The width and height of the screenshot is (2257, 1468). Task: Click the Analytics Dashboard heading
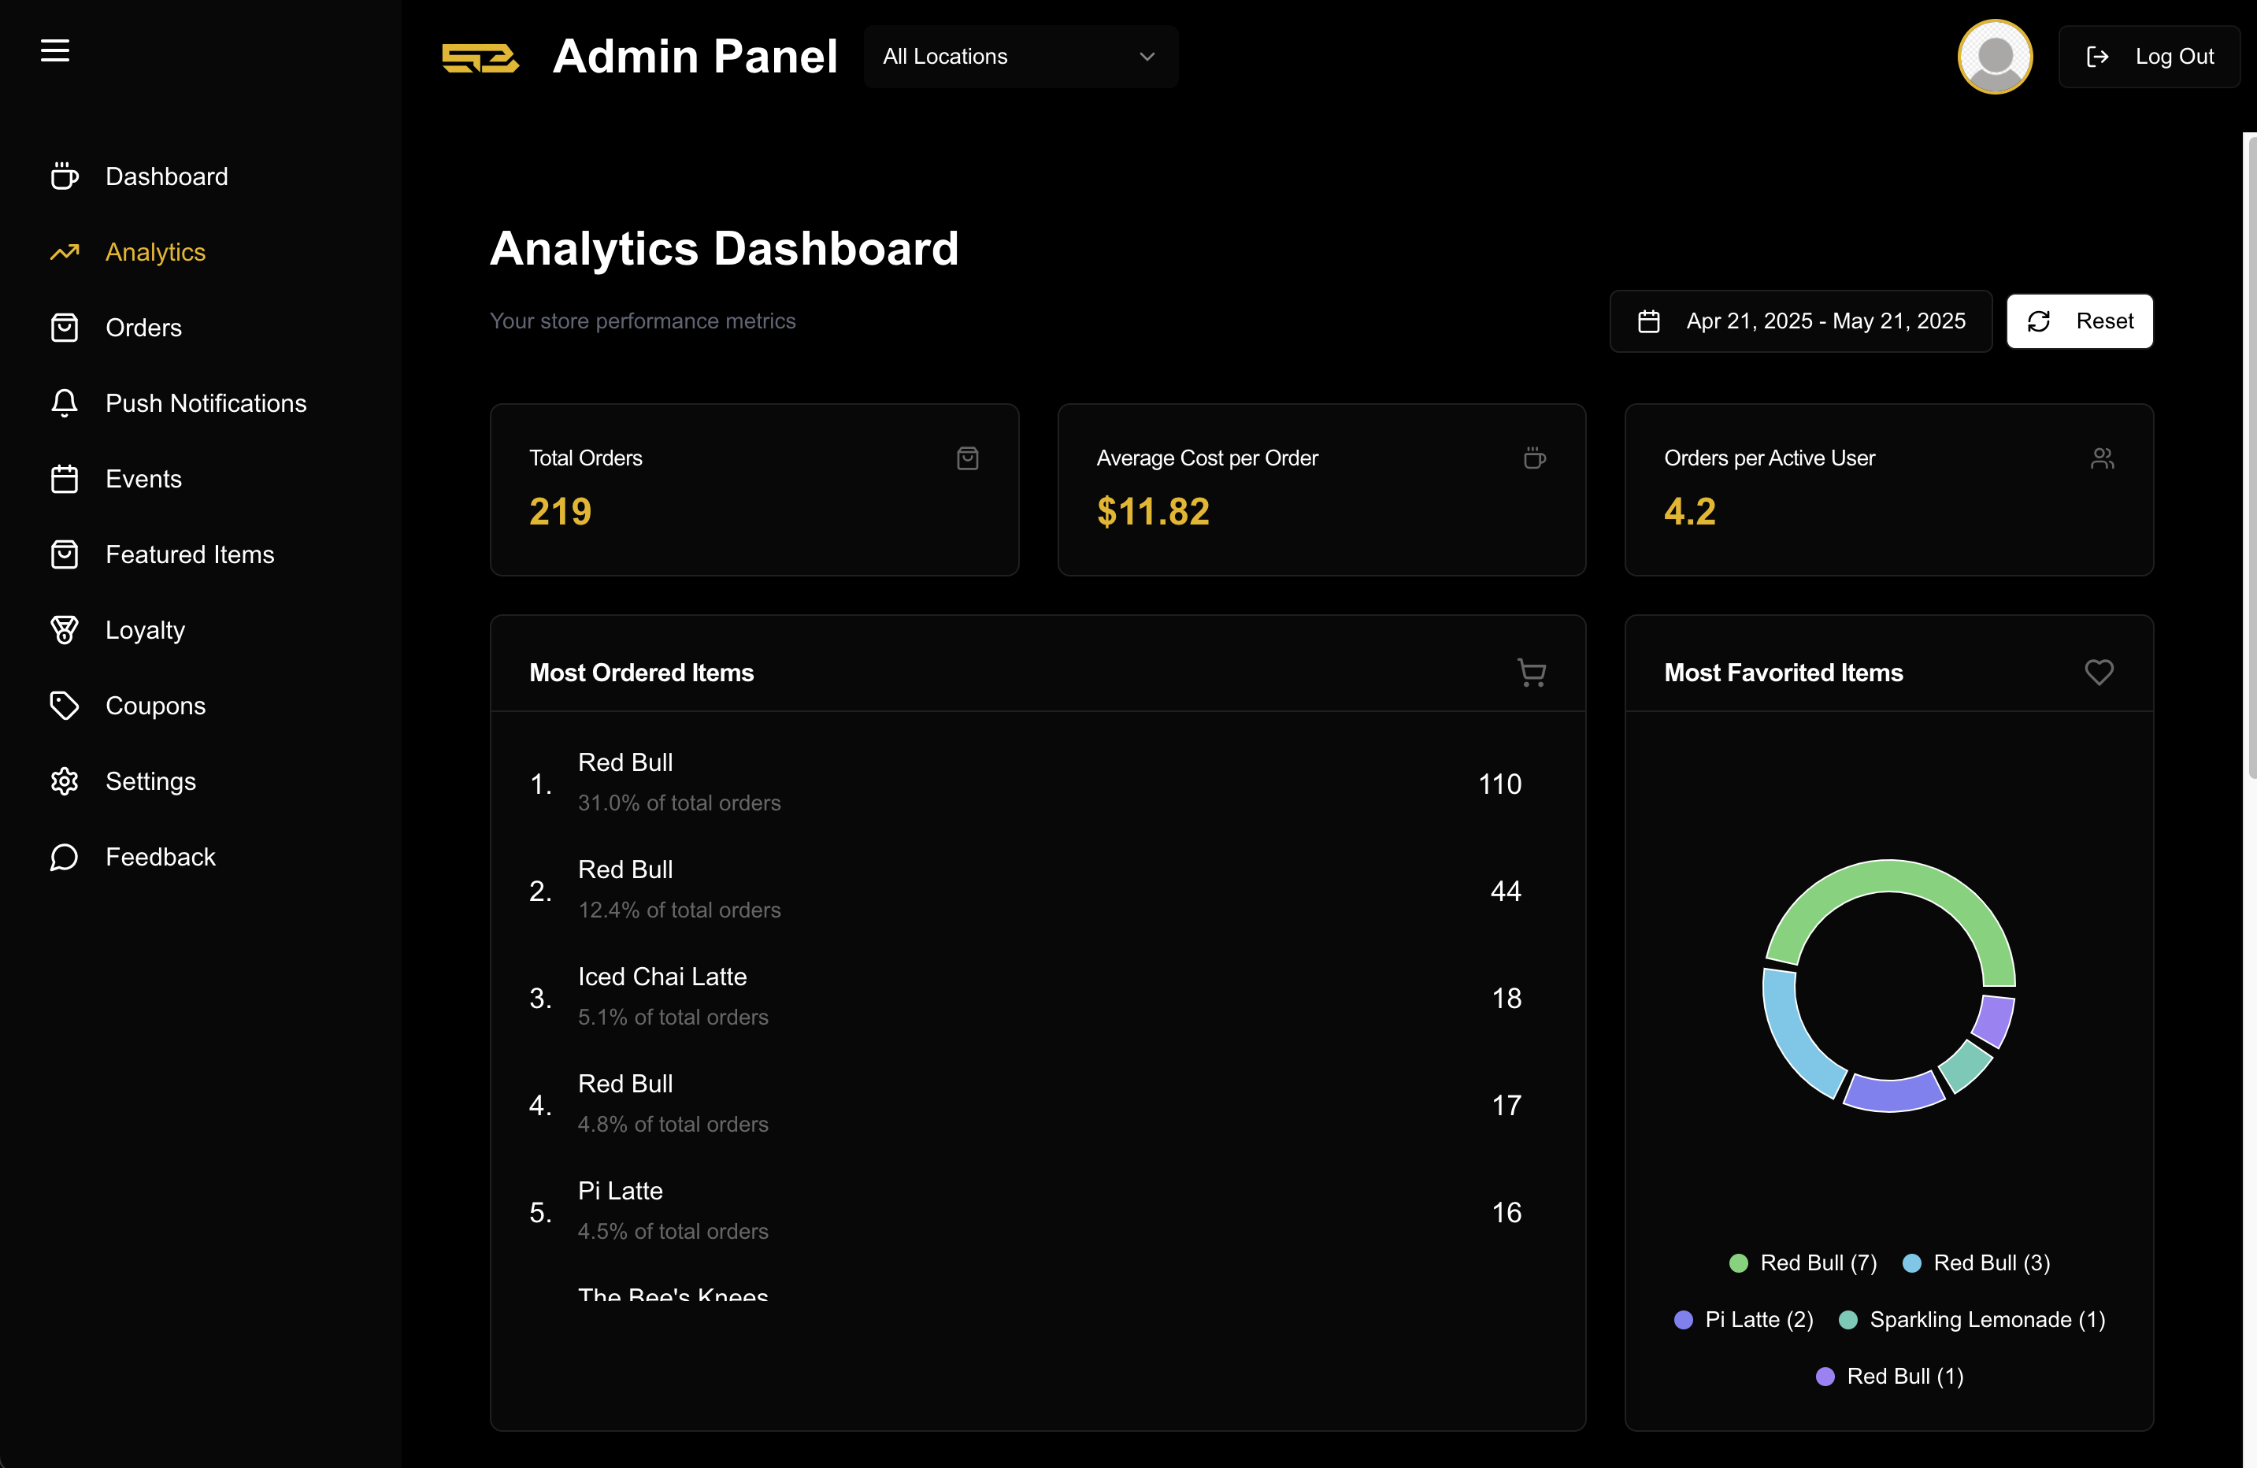click(725, 250)
